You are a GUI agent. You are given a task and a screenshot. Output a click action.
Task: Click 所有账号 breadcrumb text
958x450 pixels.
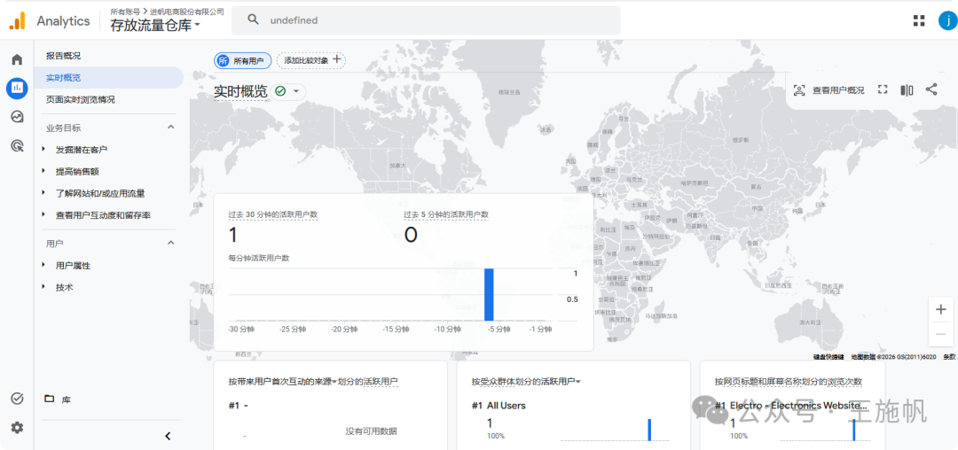point(124,12)
